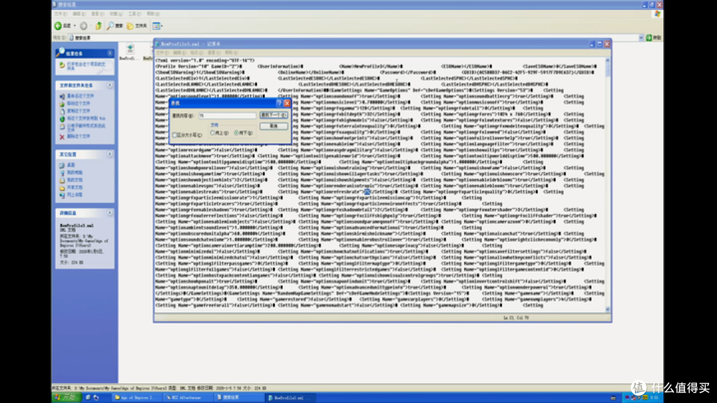Open the Explorer Help menu
The height and width of the screenshot is (403, 717).
pos(153,14)
